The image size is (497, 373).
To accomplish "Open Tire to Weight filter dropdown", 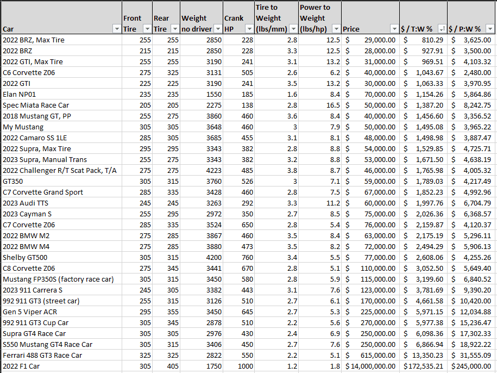I will pyautogui.click(x=294, y=29).
